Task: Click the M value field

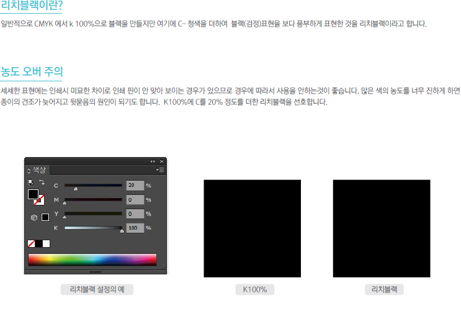Action: pyautogui.click(x=135, y=199)
